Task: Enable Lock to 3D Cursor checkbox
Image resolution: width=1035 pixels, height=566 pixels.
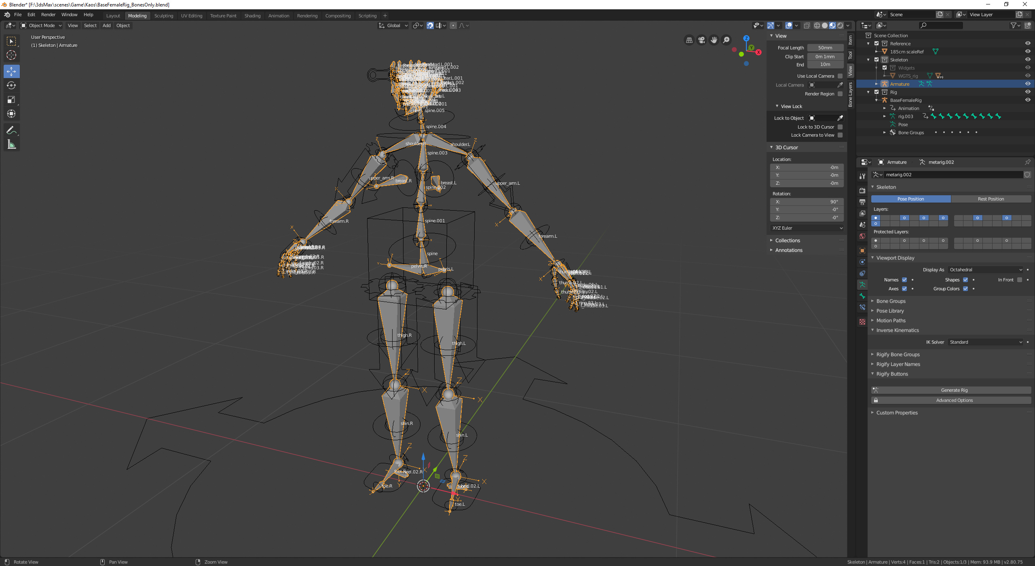Action: tap(840, 127)
